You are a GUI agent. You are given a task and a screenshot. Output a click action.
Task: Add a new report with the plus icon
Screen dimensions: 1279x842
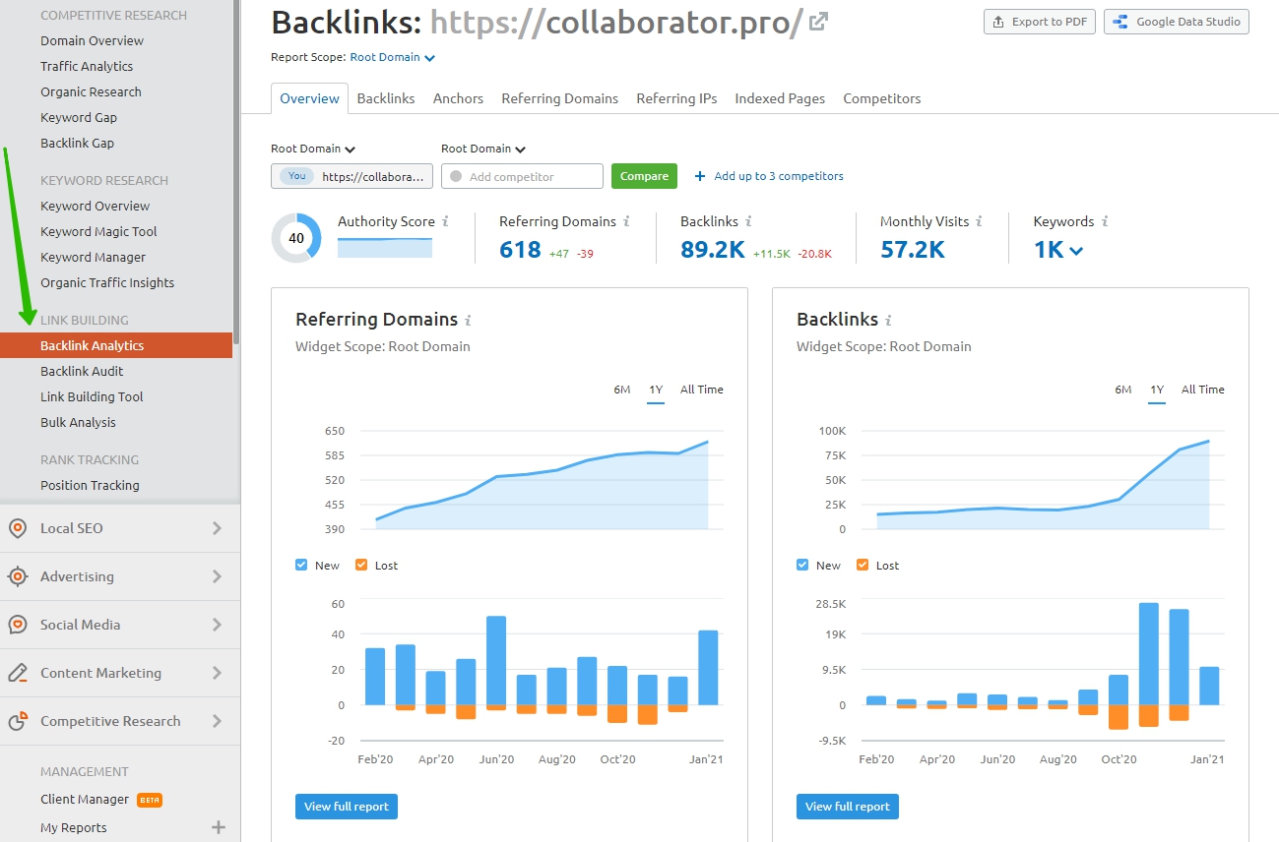pos(216,827)
